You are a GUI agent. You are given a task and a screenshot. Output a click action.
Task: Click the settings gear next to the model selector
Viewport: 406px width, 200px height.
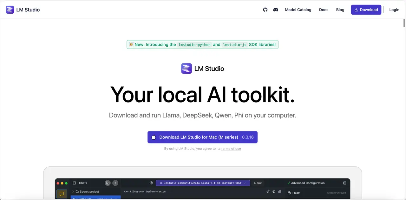[x=151, y=183]
